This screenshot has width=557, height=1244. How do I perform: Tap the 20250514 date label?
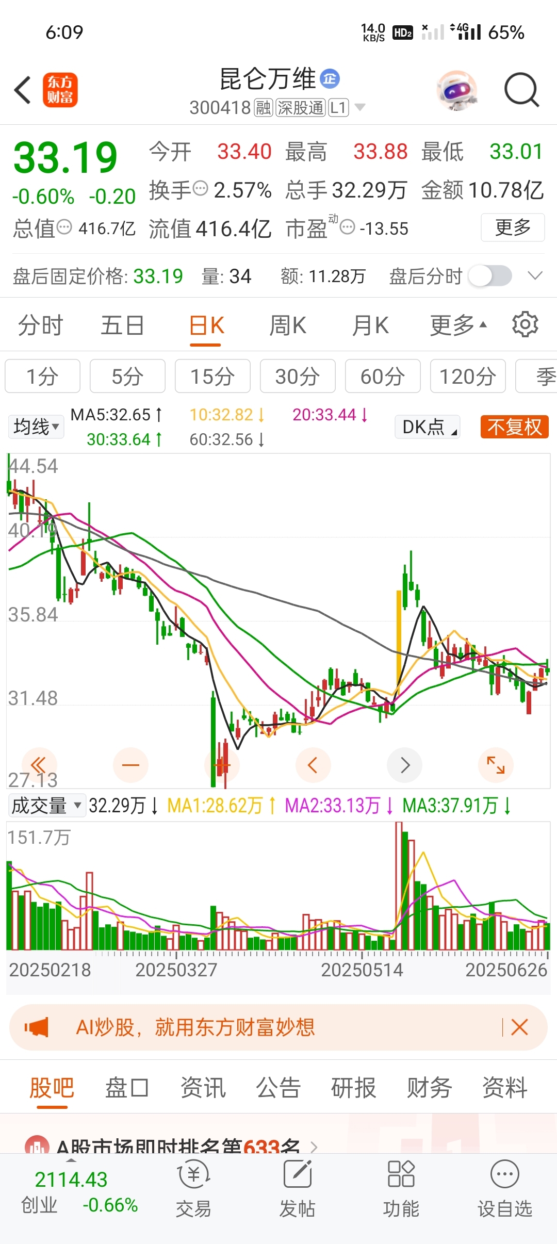pos(362,970)
